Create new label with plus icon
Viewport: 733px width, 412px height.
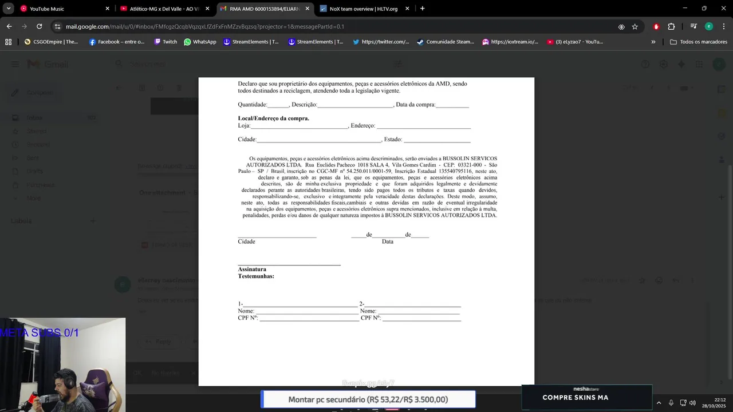[93, 221]
